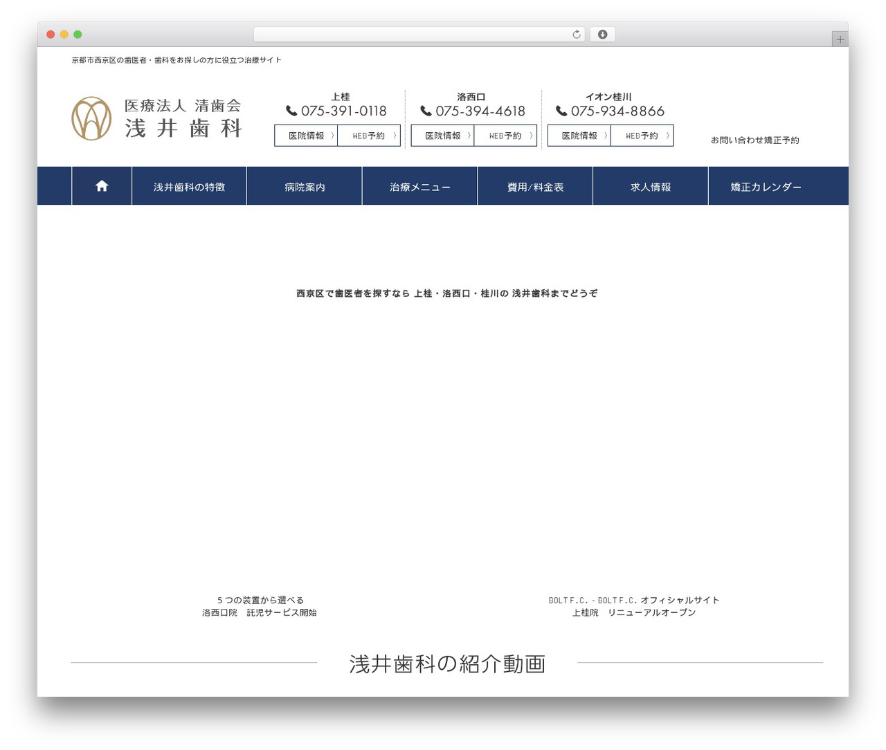The height and width of the screenshot is (750, 886).
Task: Click 医院情報 button under イオン桂川
Action: pos(579,136)
